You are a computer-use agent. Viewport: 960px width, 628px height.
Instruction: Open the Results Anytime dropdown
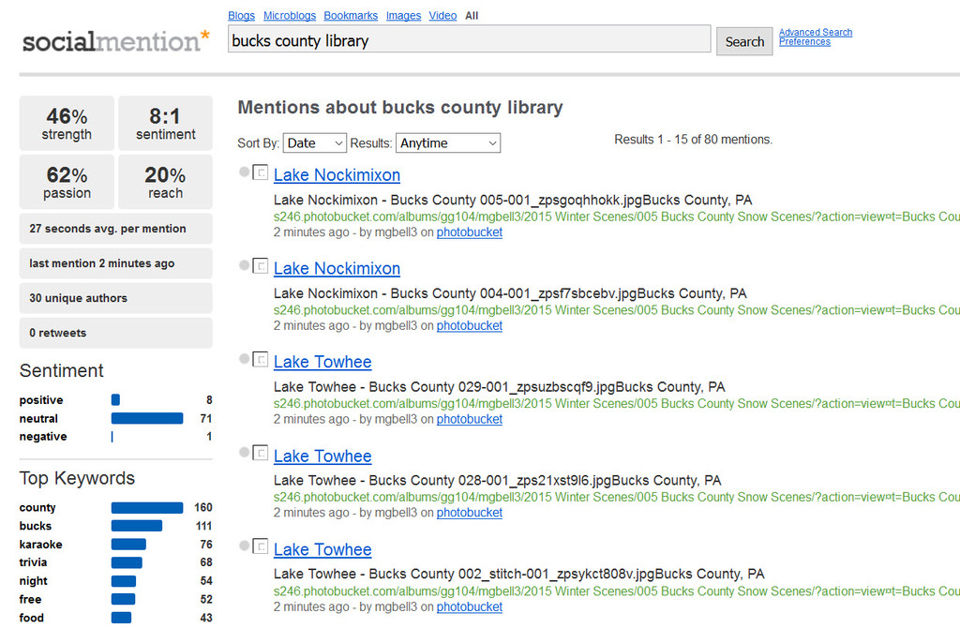(x=448, y=143)
